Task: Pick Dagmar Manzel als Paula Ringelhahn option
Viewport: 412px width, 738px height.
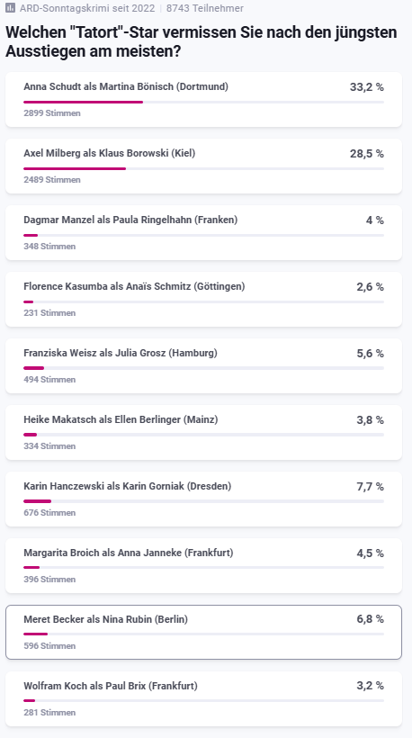Action: point(203,232)
